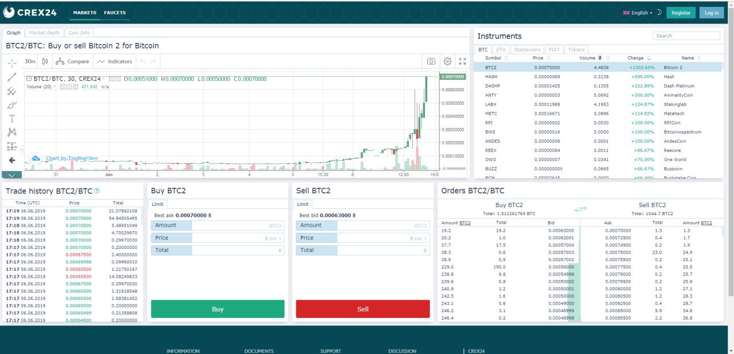Open the Volume (20) indicator dropdown
This screenshot has width=734, height=354.
click(55, 87)
